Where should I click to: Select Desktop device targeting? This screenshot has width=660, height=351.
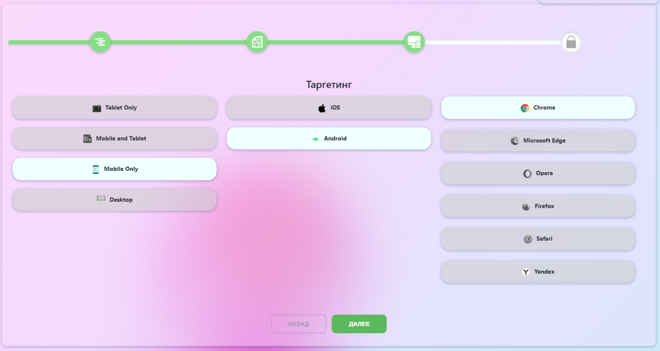114,200
